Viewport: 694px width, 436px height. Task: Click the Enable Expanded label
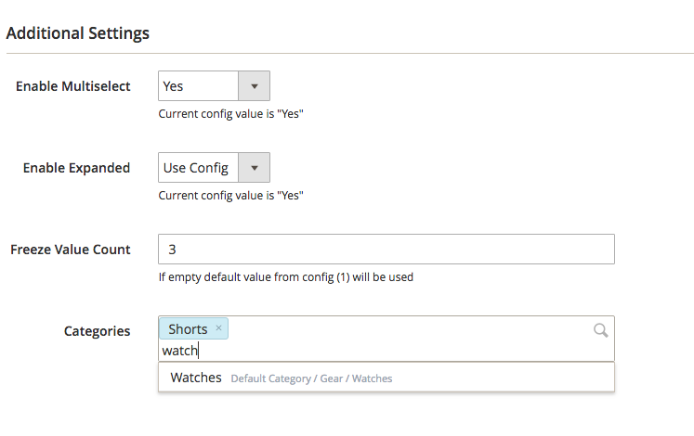click(x=76, y=168)
